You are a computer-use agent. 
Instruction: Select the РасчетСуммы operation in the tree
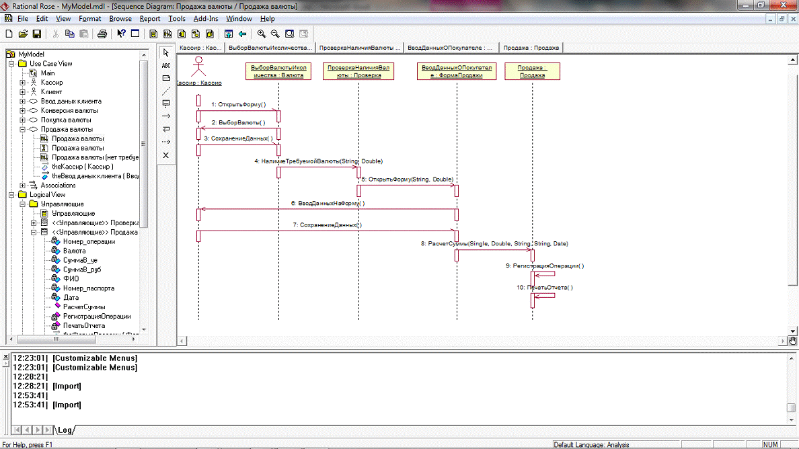[83, 307]
